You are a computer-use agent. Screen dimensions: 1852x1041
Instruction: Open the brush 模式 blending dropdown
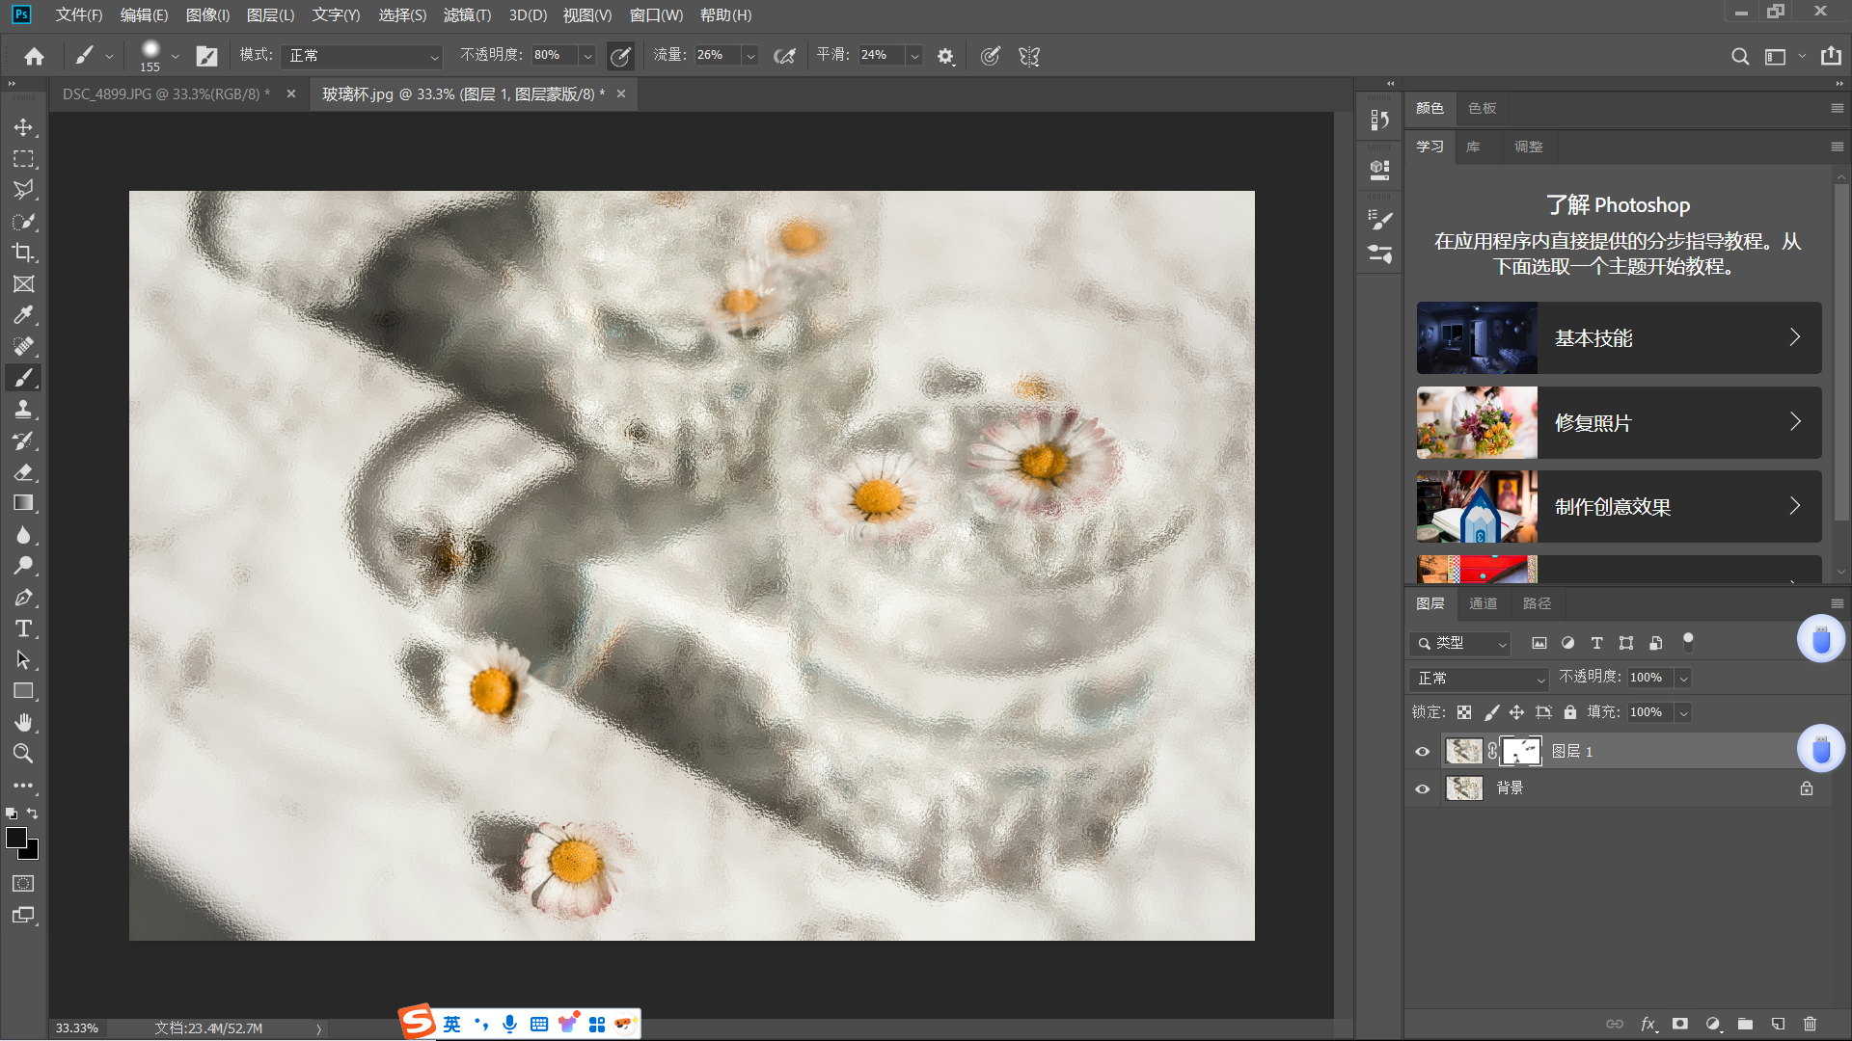(x=363, y=56)
